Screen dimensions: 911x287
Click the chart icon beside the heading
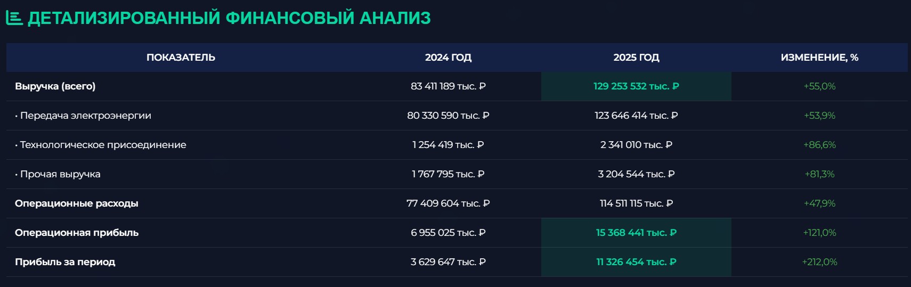(14, 18)
